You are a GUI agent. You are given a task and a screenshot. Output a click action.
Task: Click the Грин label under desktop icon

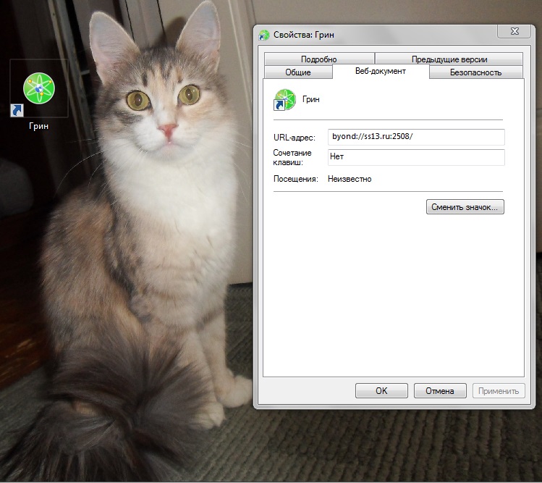pos(39,126)
